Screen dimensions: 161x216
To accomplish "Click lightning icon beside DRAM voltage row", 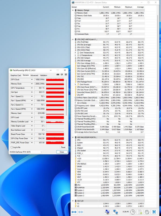I will (x=76, y=166).
